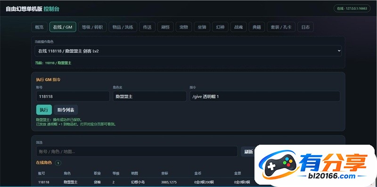Open the 刷怪 tab
Image resolution: width=377 pixels, height=187 pixels.
[165, 27]
